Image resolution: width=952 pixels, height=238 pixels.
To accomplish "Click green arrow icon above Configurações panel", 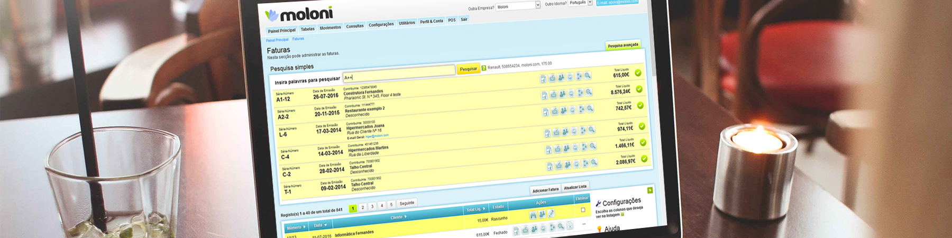I will click(650, 190).
